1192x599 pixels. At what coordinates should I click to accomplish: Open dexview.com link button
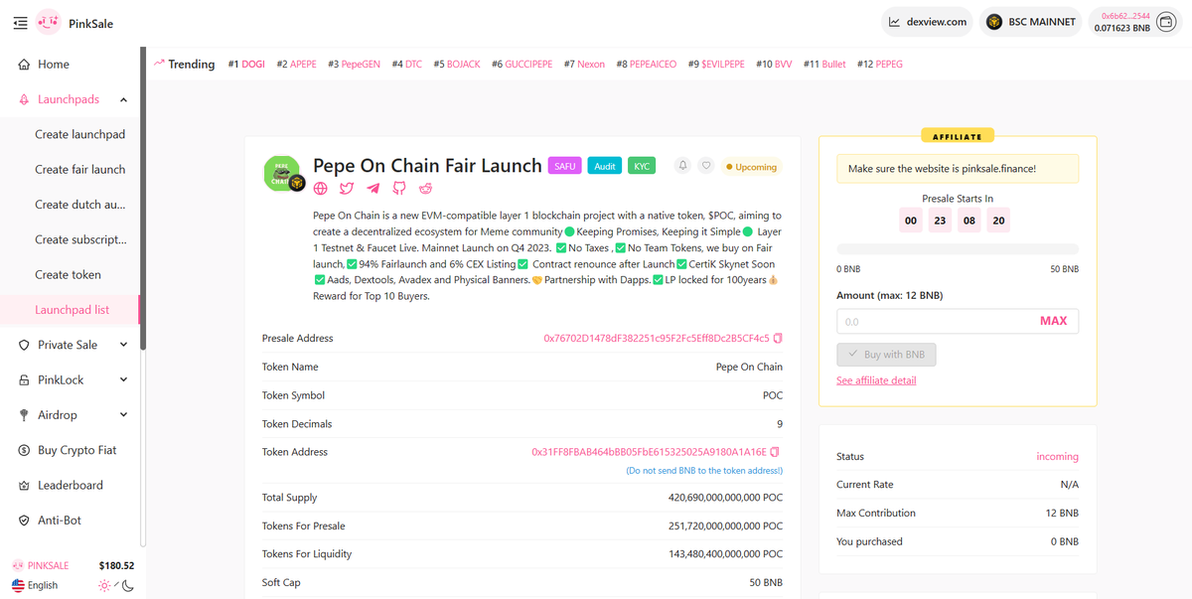pos(927,22)
